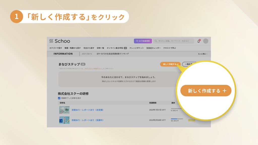
Task: Open テキストで学ぶ
Action: (170, 48)
